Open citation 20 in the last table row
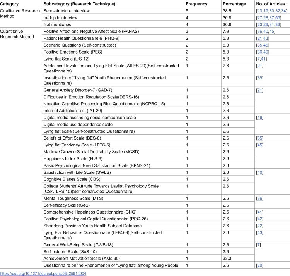This screenshot has width=290, height=276. pos(260,265)
